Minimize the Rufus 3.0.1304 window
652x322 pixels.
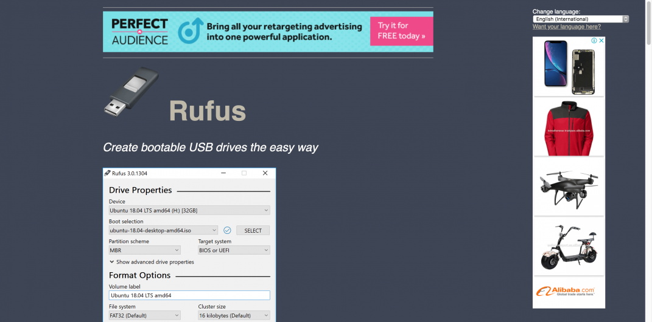coord(223,173)
